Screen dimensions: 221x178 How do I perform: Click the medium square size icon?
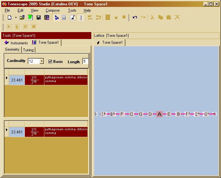coord(124,17)
